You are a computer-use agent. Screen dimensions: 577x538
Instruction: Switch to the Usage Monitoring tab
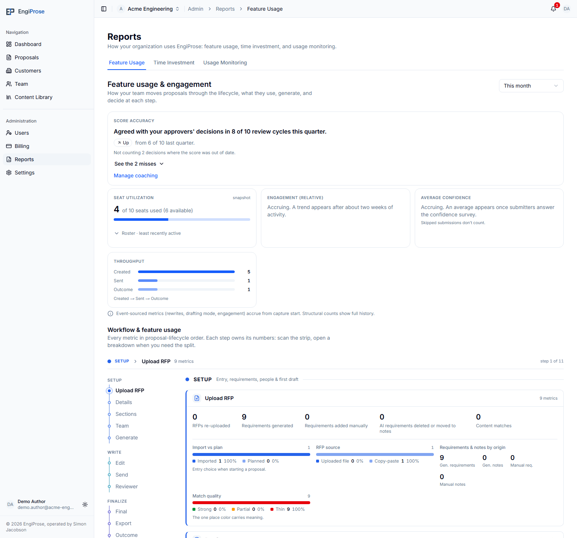click(225, 63)
